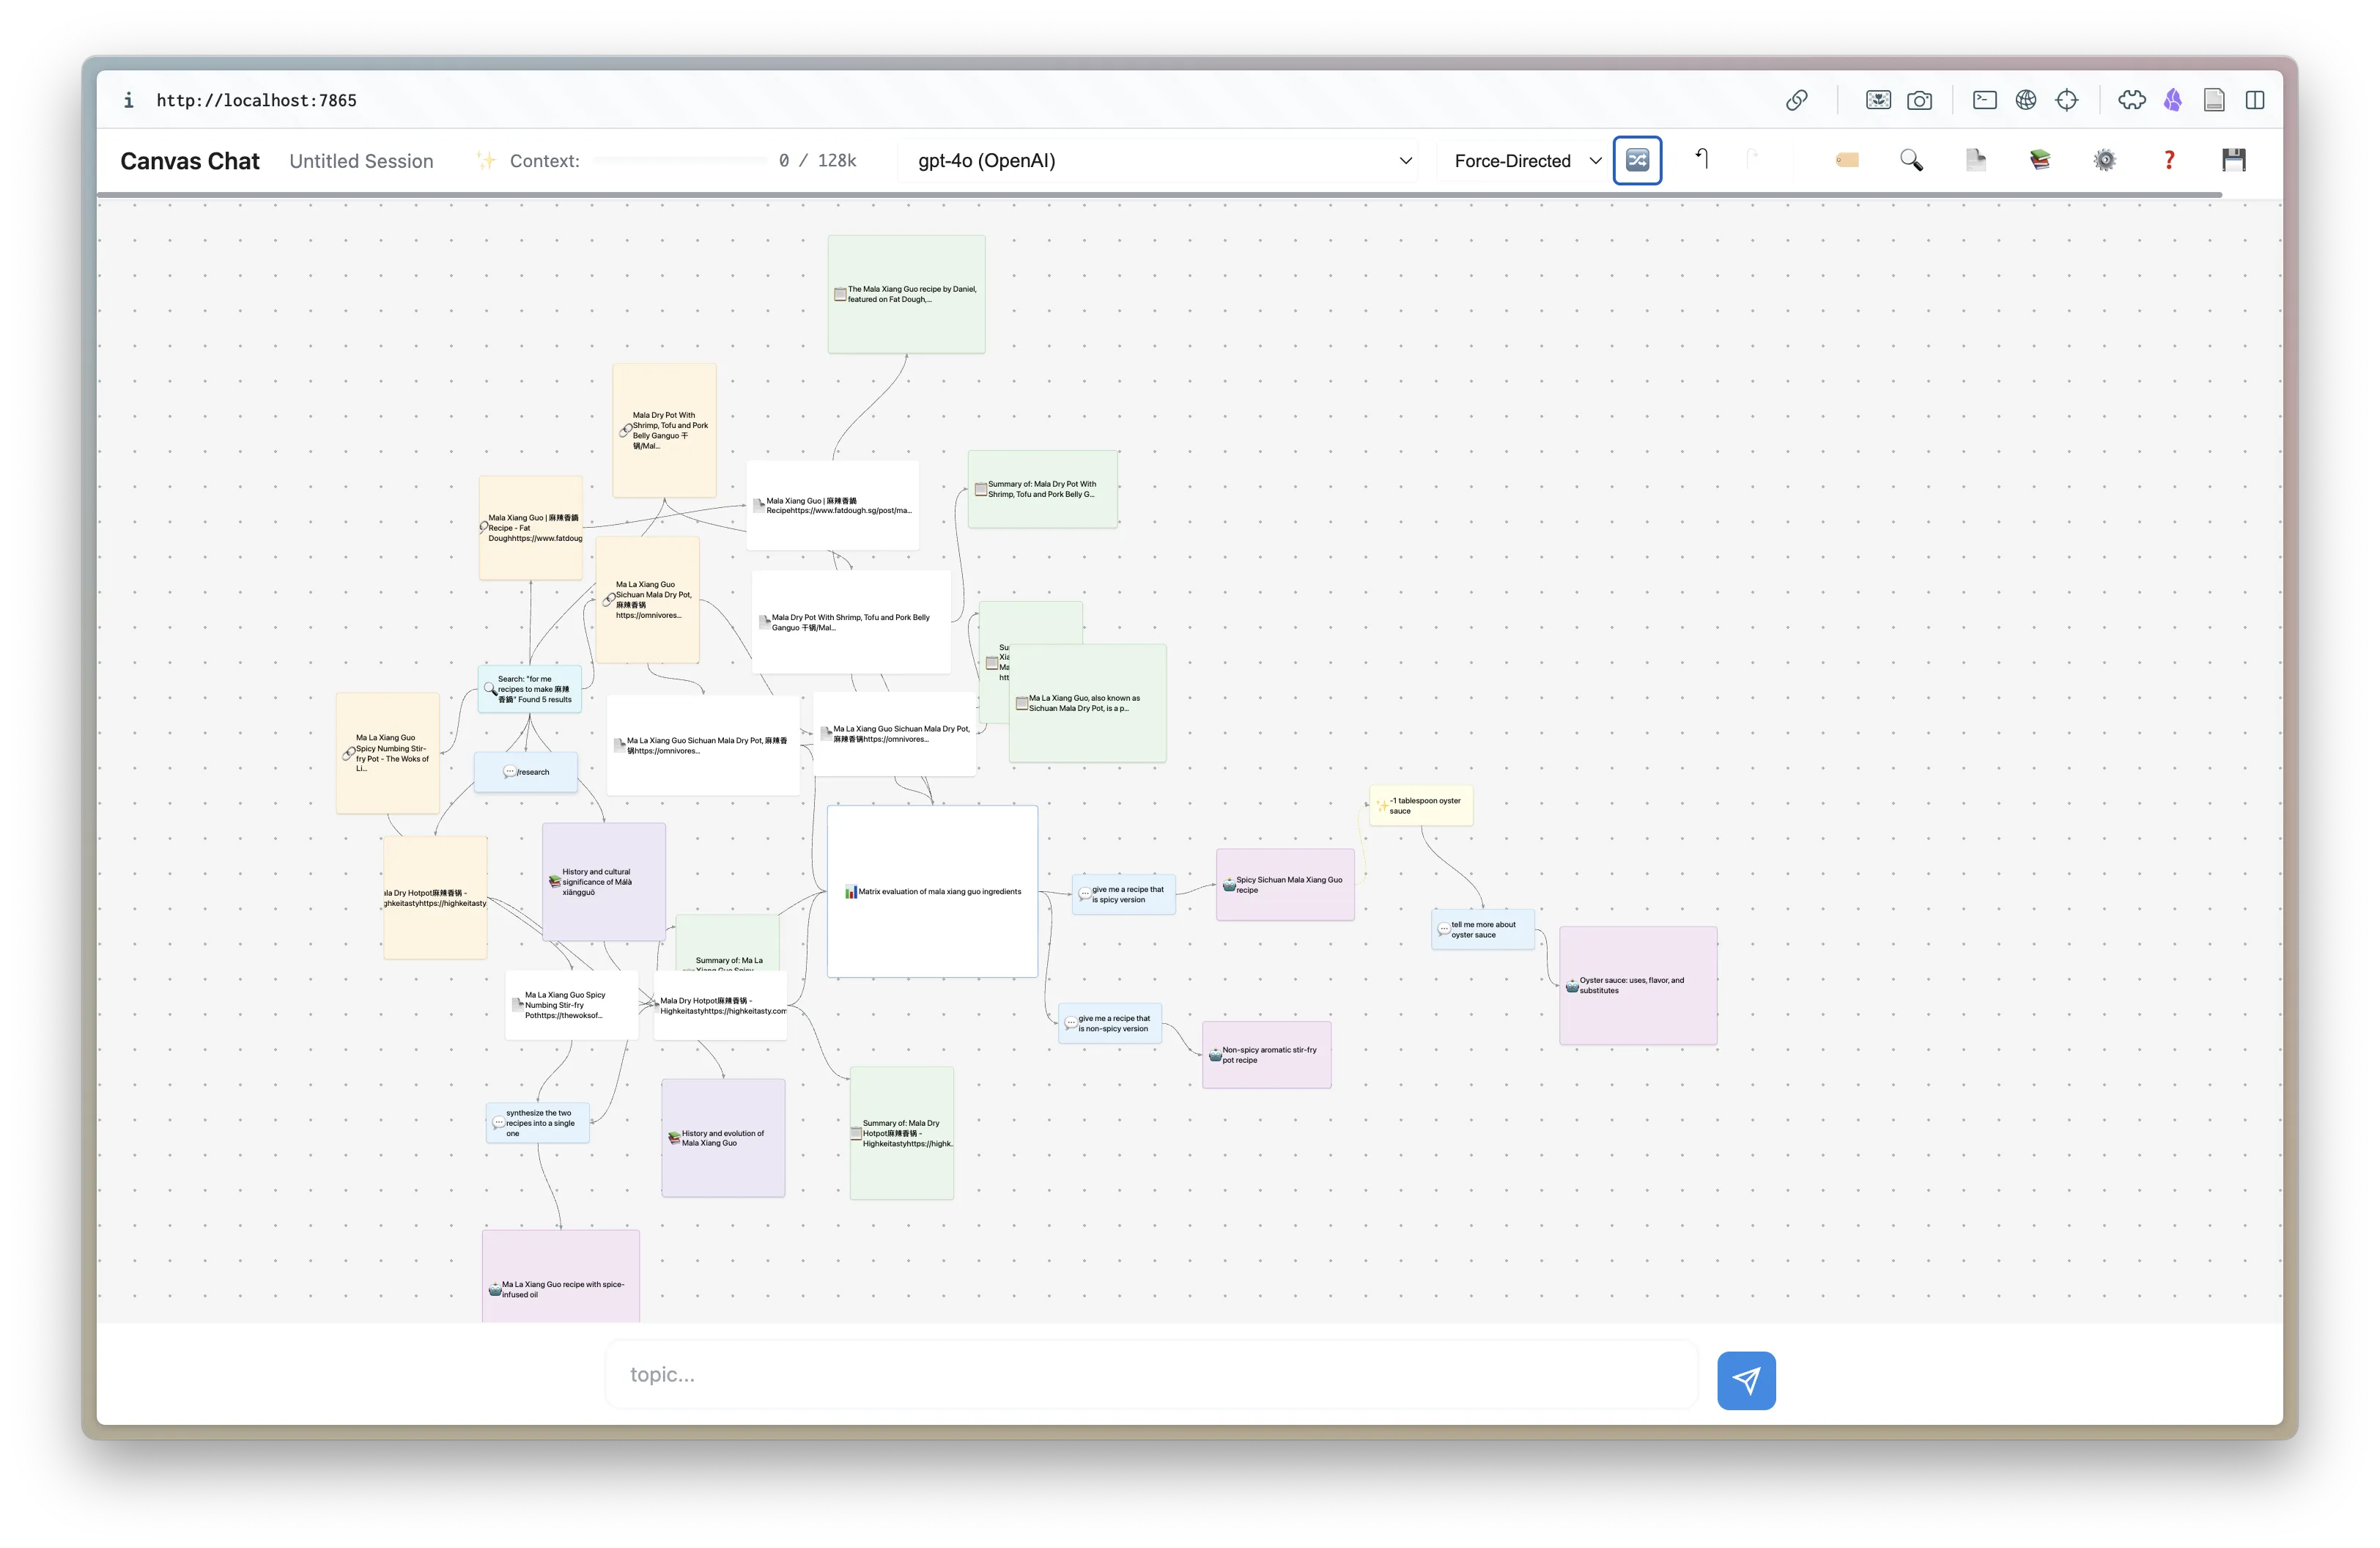Select 'Ma La Xiang Guo, also known as Sichuan' node
Screen dimensions: 2380x1548
(1088, 704)
